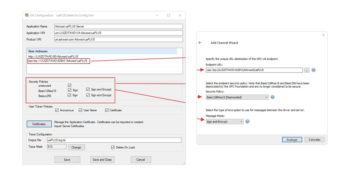Click the Output File input field
Screen dimensions: 350x176
tap(114, 140)
